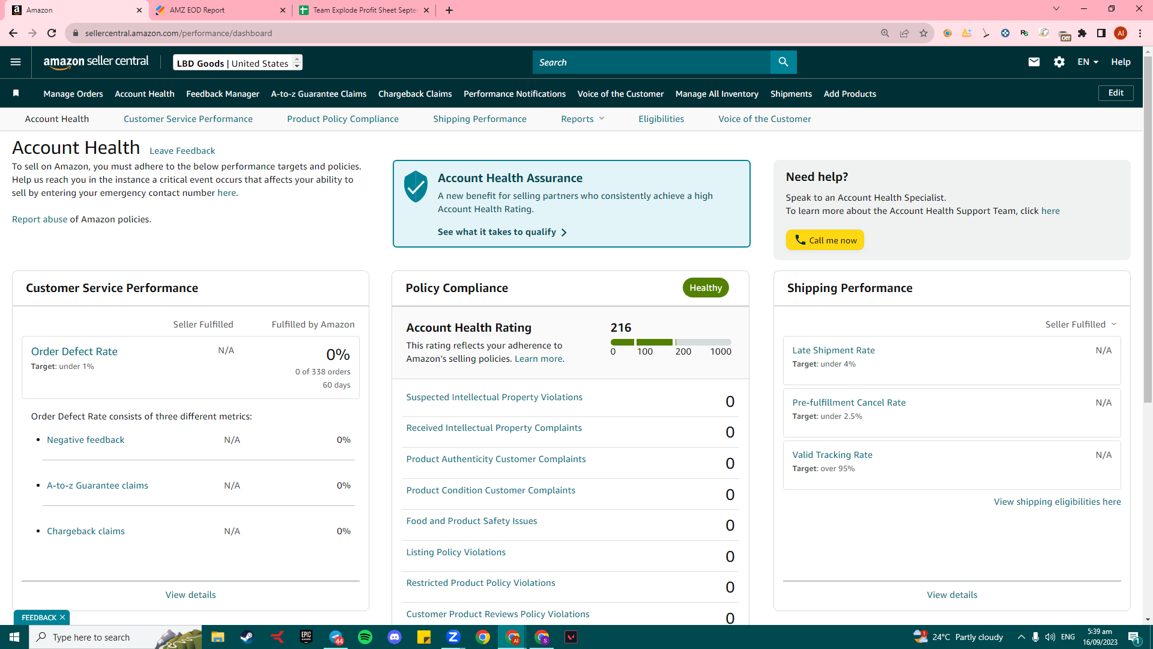Screen dimensions: 1153x649
Task: Open the Chargeback claims metric link
Action: pyautogui.click(x=86, y=531)
